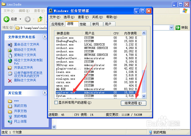Image resolution: width=191 pixels, height=136 pixels.
Task: Click the red X delete folder icon
Action: point(10,81)
